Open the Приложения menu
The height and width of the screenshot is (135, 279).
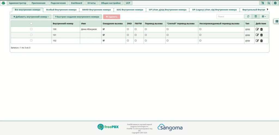point(38,3)
